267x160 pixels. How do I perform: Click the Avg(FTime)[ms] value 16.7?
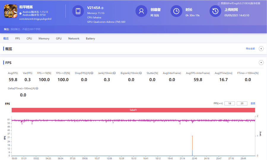click(x=223, y=80)
